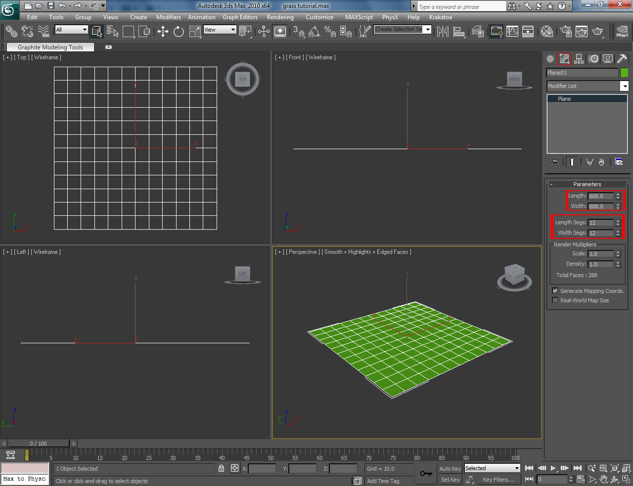The image size is (633, 486).
Task: Open the Curve Editor from the toolbar
Action: point(512,32)
